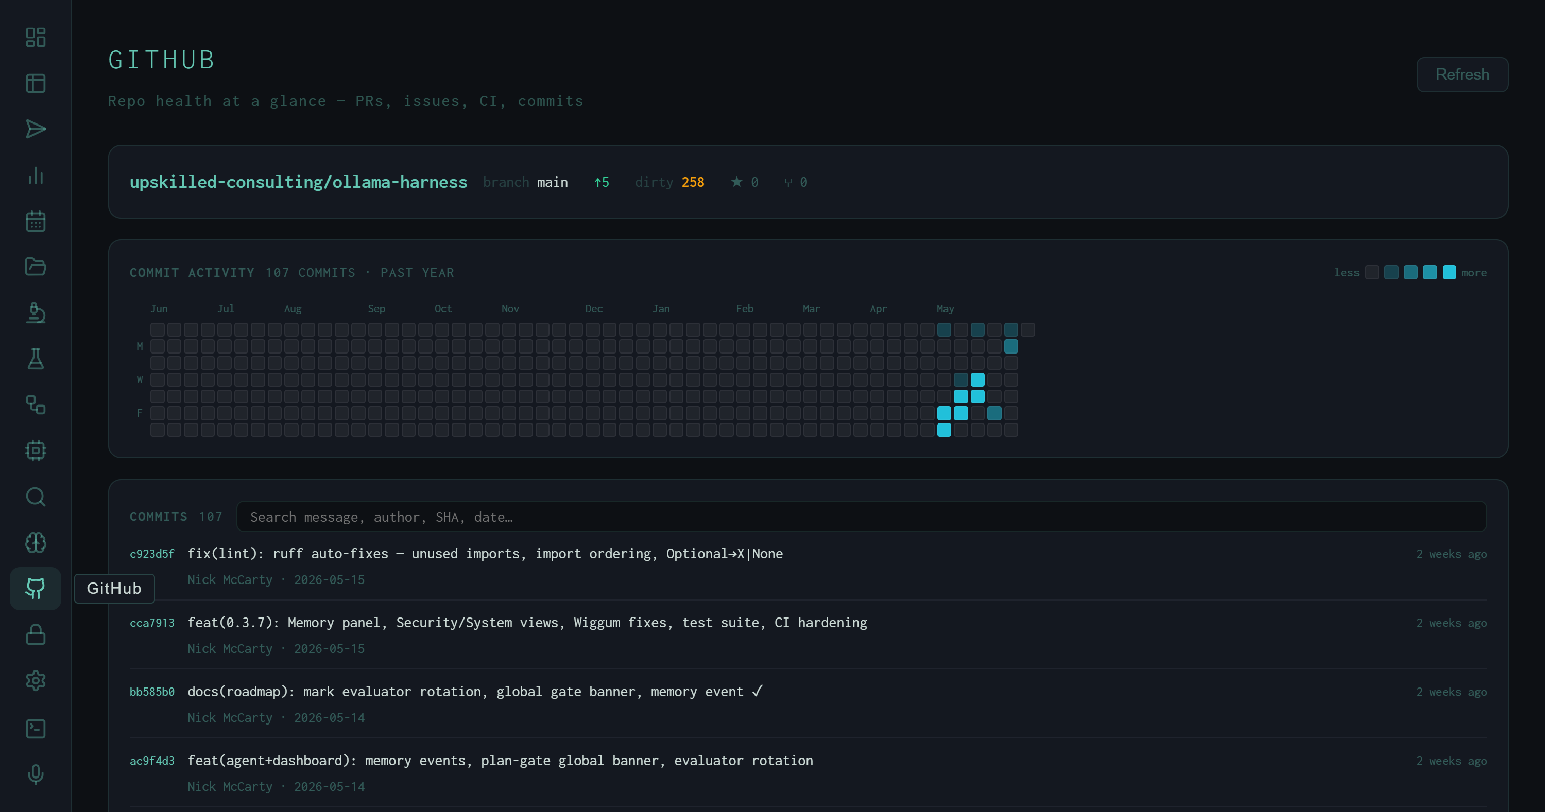Open the CPU chip icon

36,451
